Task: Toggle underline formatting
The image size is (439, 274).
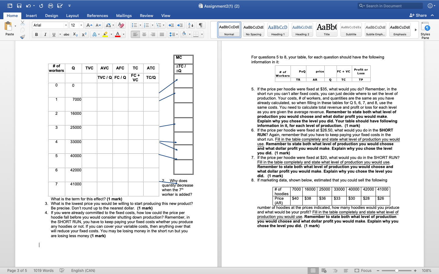Action: (54, 34)
